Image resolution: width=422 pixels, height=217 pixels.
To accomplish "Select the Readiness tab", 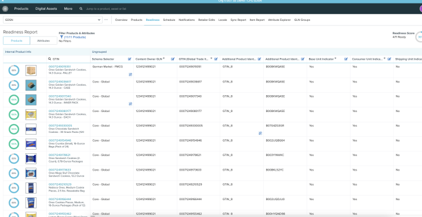I will pyautogui.click(x=152, y=20).
